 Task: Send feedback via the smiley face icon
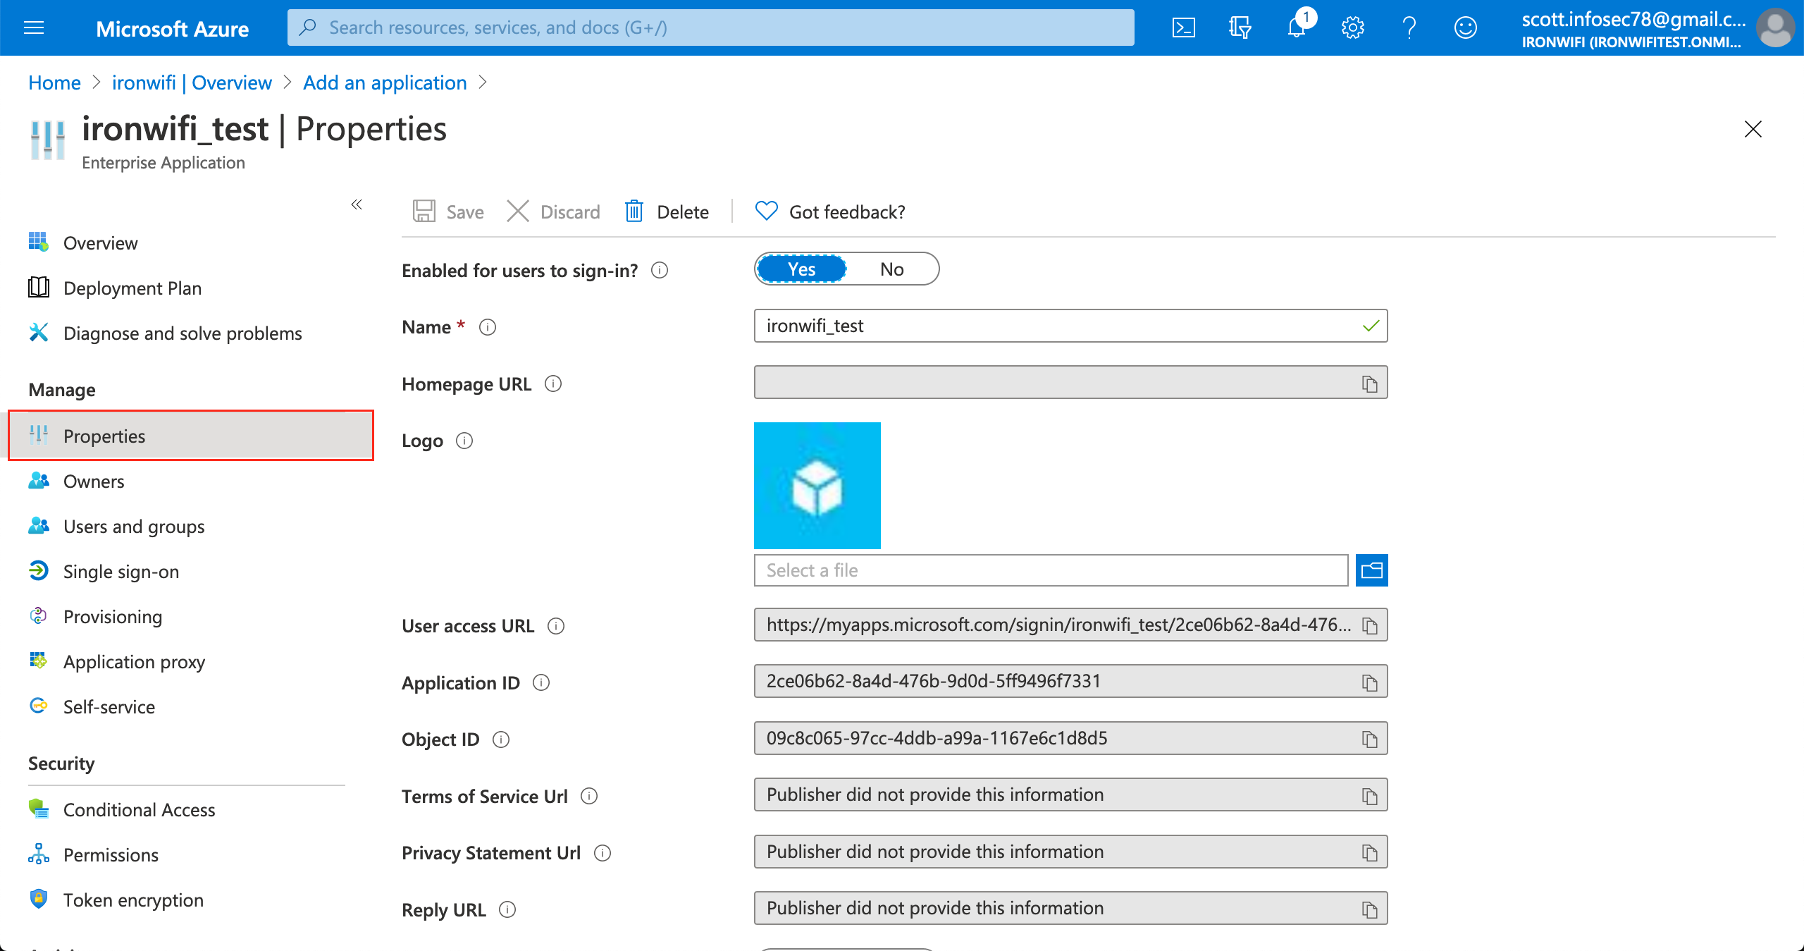1465,27
